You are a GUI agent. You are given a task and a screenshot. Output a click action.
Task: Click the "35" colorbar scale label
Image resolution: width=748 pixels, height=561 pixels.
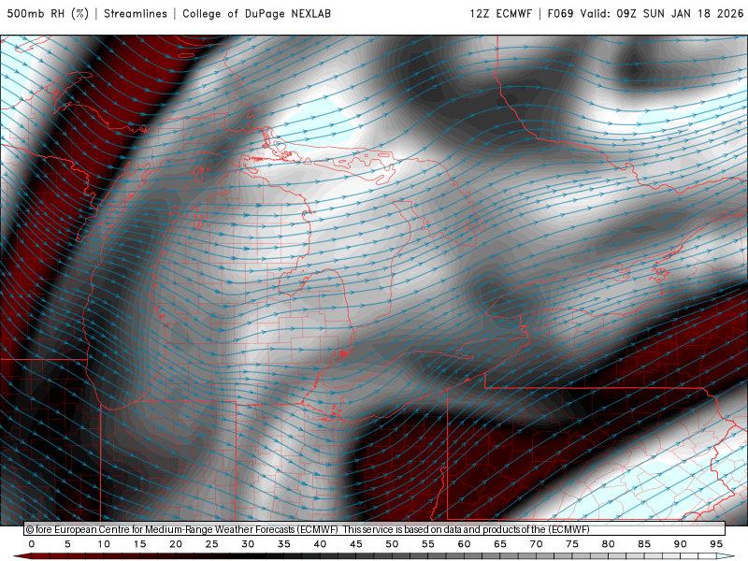284,544
